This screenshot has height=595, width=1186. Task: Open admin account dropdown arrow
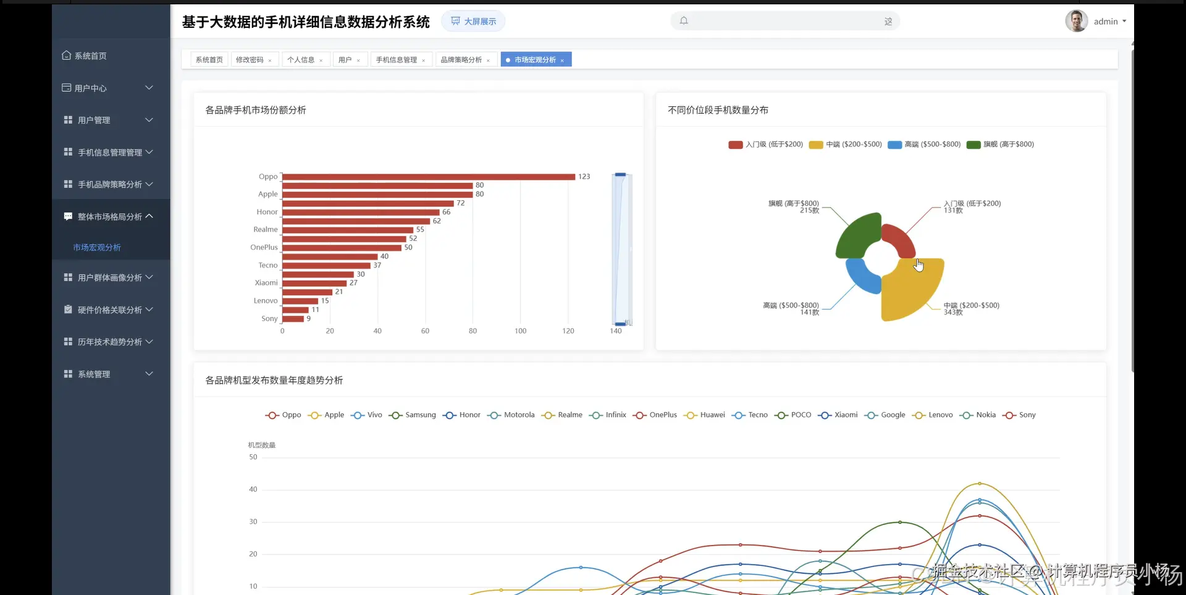[1124, 22]
